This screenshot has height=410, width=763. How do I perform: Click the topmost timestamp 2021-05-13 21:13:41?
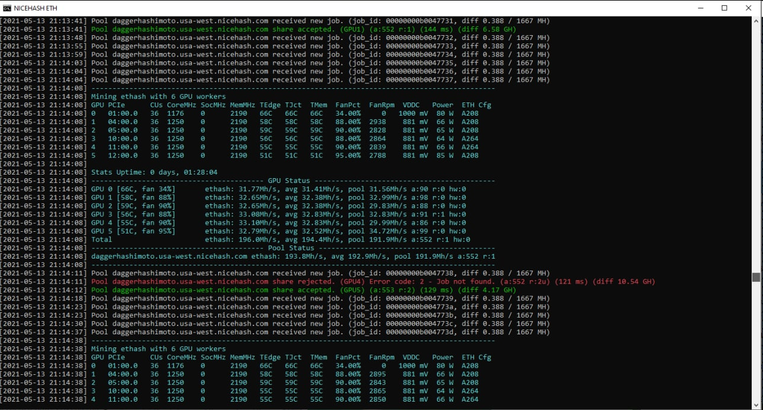coord(42,21)
